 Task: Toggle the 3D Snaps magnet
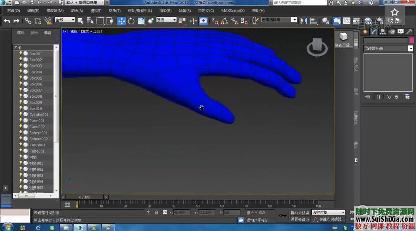point(215,21)
